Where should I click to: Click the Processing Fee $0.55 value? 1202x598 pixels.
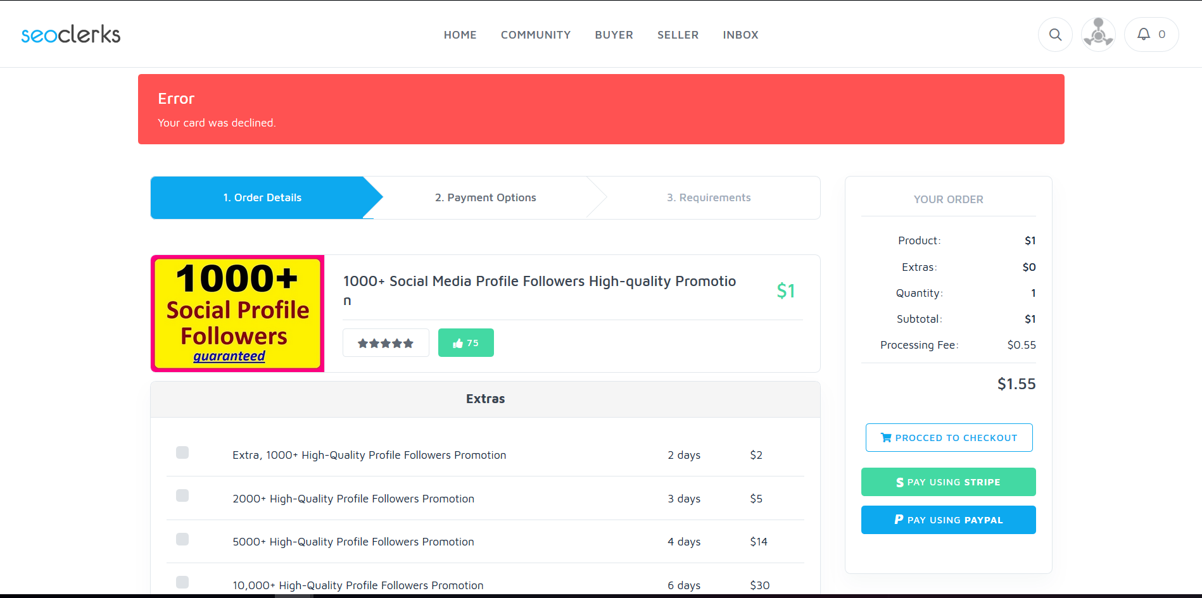coord(1022,345)
